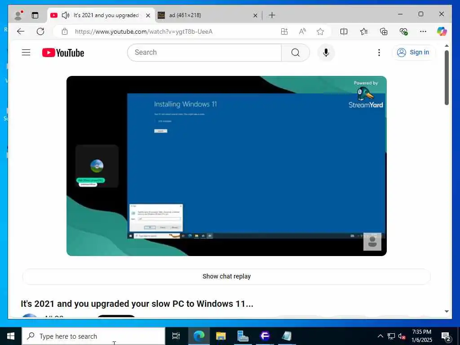Close the YouTube video tab
This screenshot has height=345, width=460.
[x=148, y=16]
